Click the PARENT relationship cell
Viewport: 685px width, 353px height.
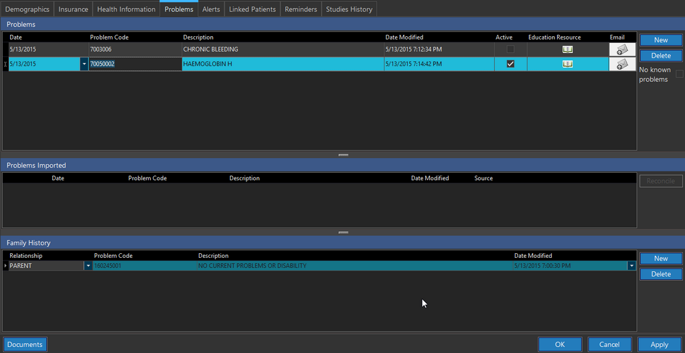click(46, 266)
